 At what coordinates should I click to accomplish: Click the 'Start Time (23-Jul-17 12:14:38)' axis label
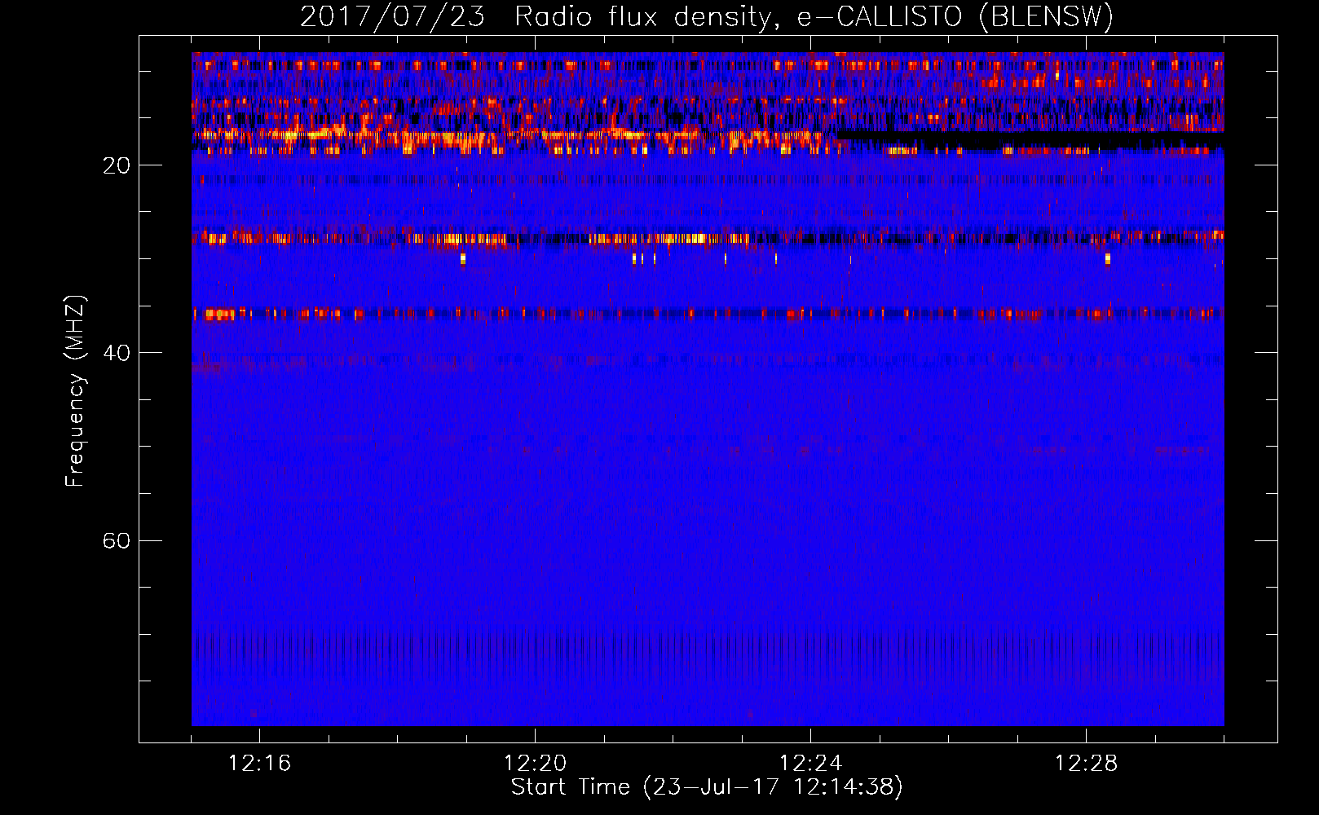[x=707, y=787]
